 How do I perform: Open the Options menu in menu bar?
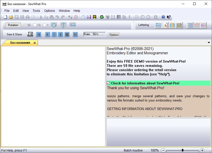click(x=49, y=11)
